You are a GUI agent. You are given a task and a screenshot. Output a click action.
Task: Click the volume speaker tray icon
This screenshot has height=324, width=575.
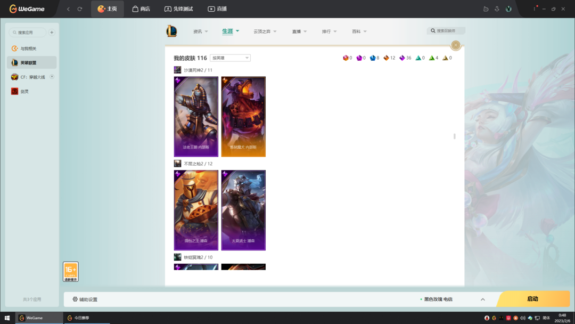click(x=523, y=318)
